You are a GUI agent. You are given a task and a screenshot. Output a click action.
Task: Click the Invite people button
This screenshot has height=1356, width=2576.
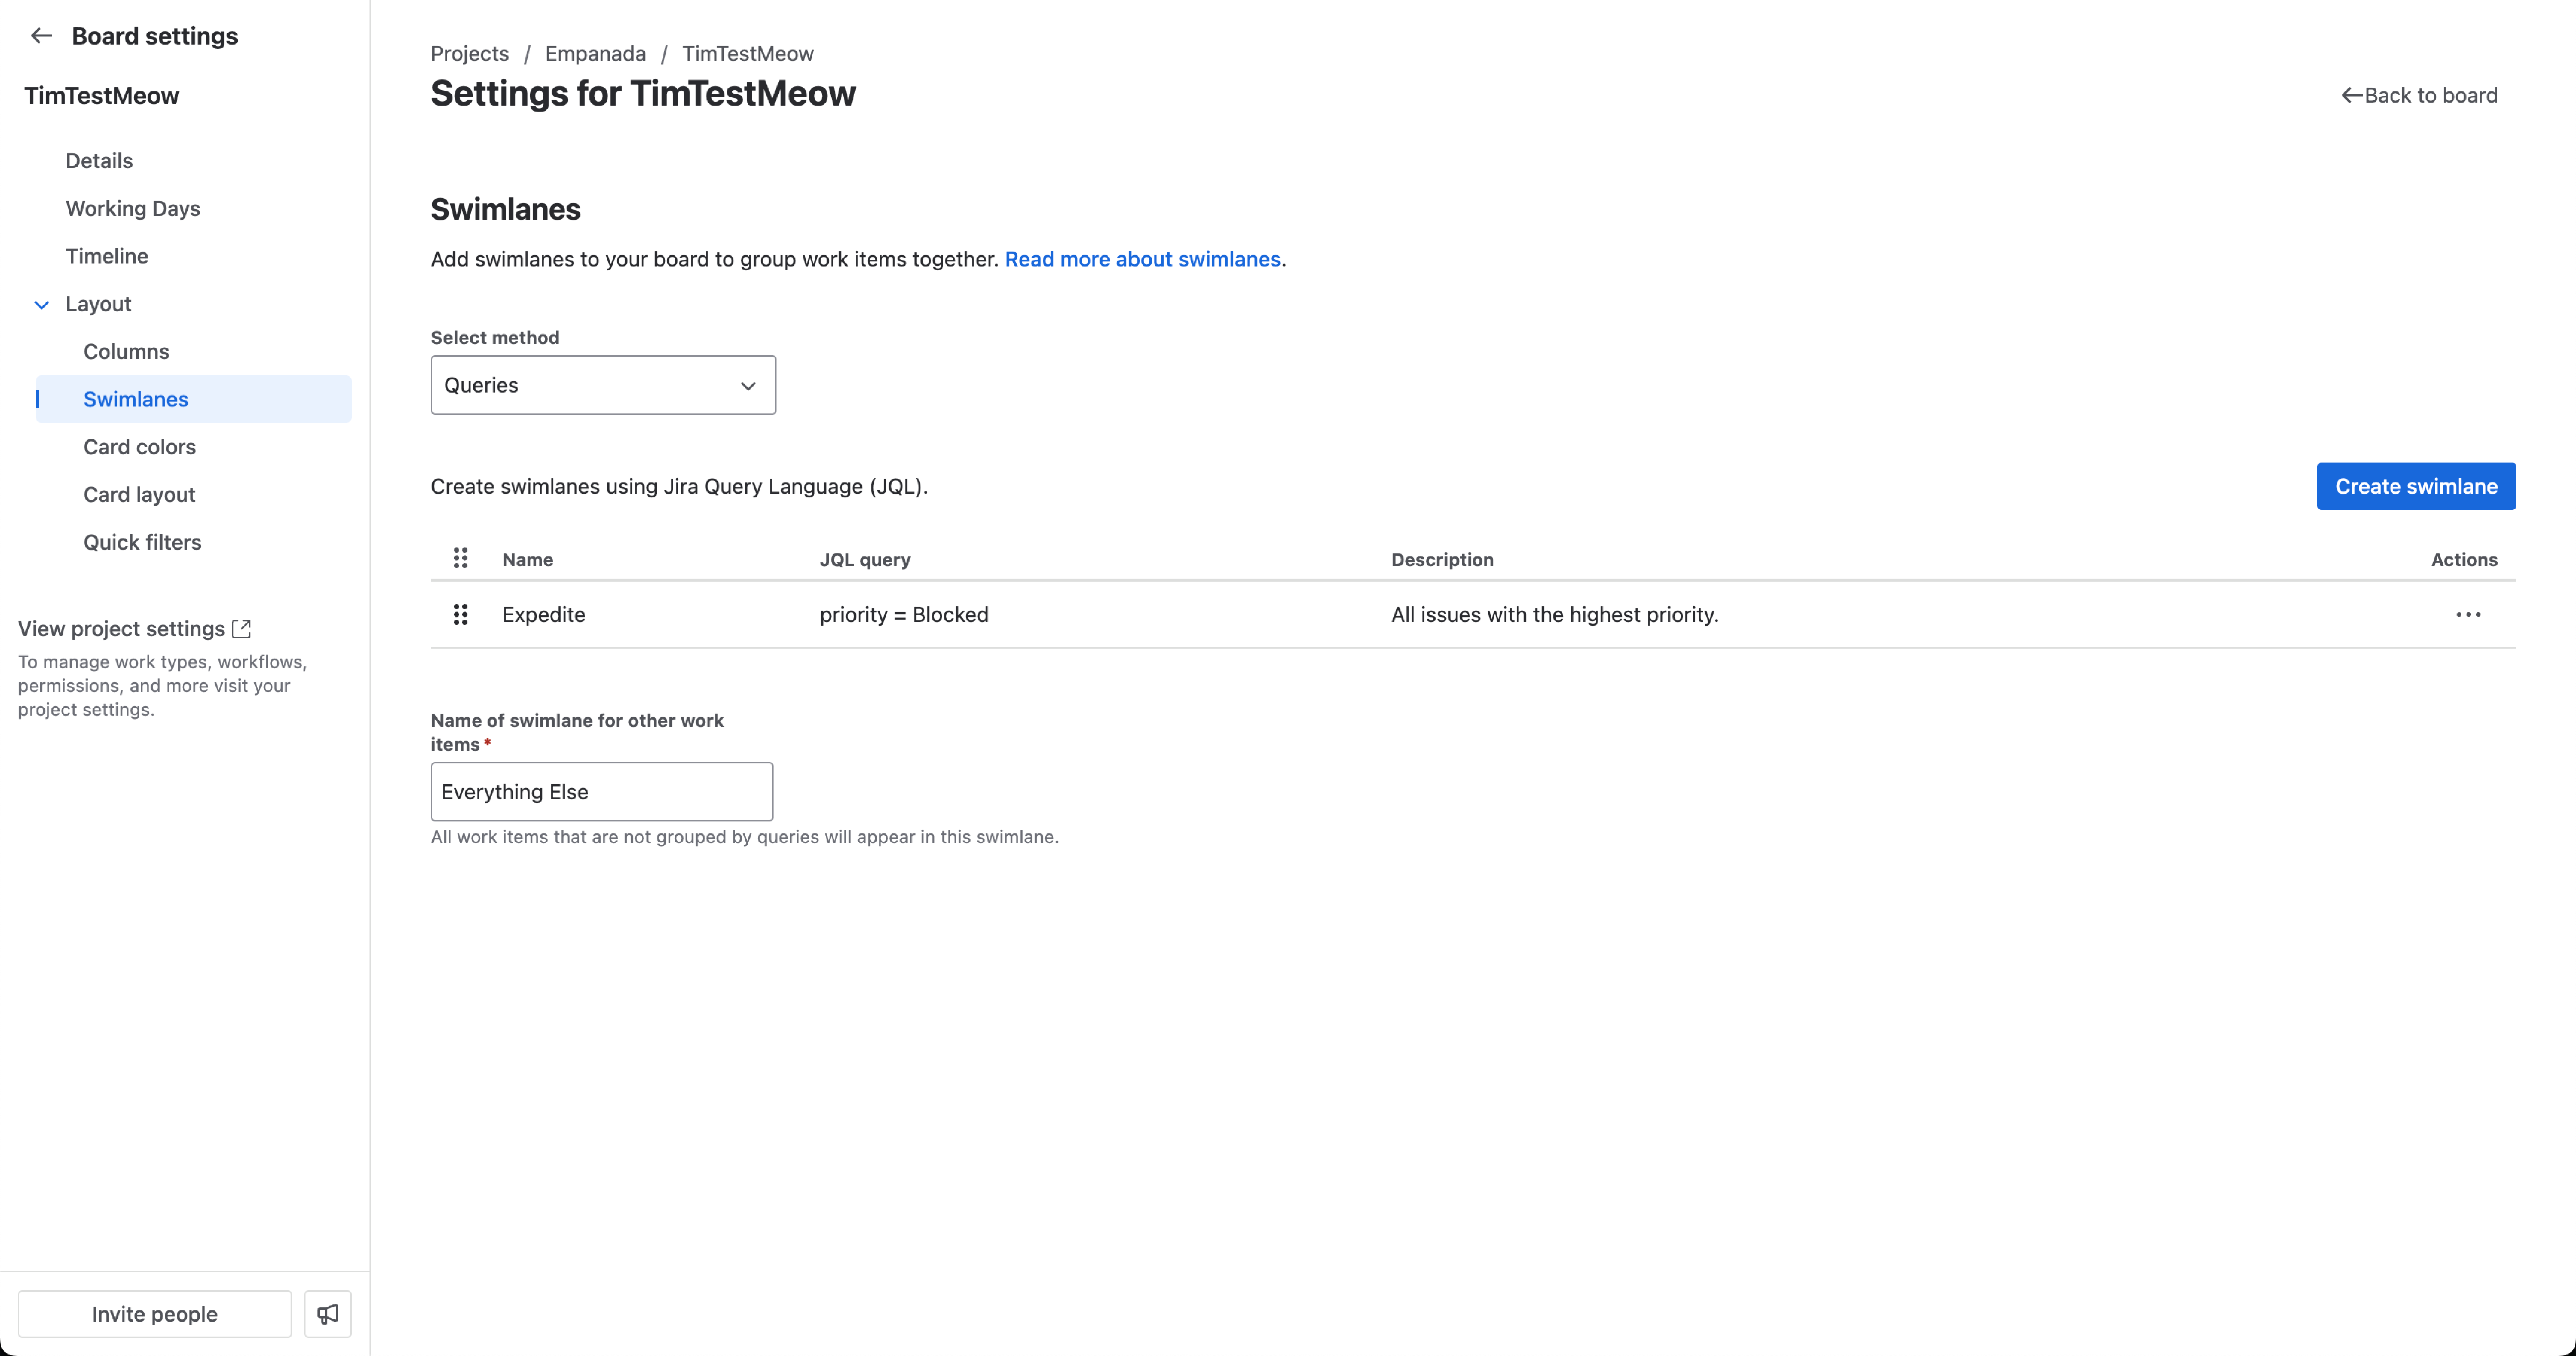tap(155, 1314)
